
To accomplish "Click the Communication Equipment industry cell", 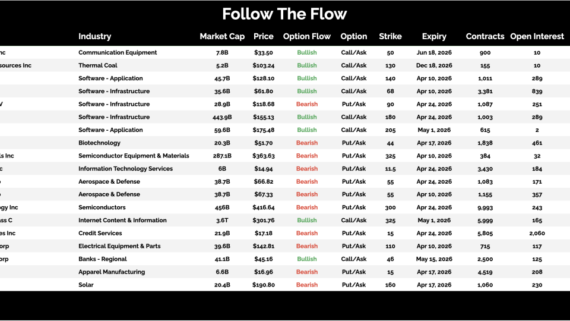I will 118,52.
